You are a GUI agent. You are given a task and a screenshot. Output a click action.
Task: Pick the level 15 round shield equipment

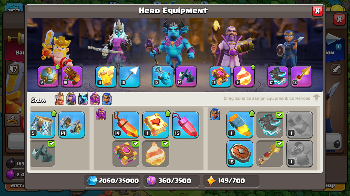240,154
